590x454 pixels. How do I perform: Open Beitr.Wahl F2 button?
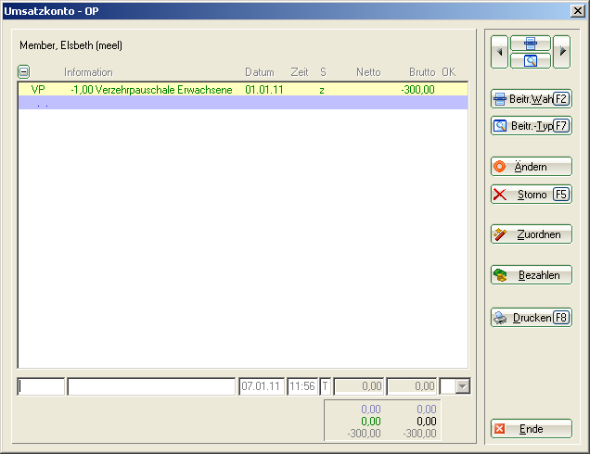click(x=532, y=99)
